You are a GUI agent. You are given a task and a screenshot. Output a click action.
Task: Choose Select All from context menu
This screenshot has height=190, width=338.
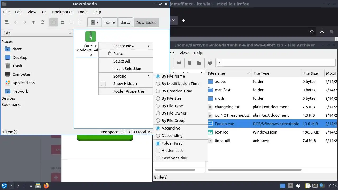click(x=126, y=61)
